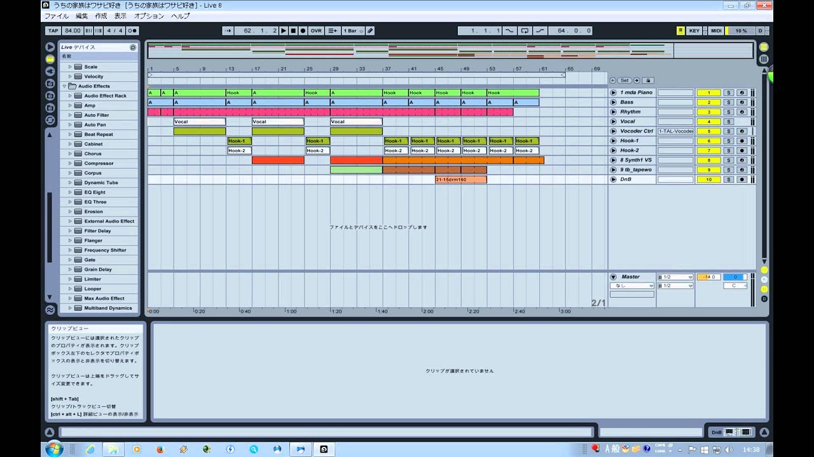Image resolution: width=814 pixels, height=457 pixels.
Task: Toggle the OVR overdub button
Action: coord(316,30)
